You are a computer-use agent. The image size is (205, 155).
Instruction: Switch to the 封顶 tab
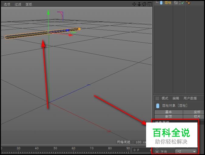(x=169, y=116)
